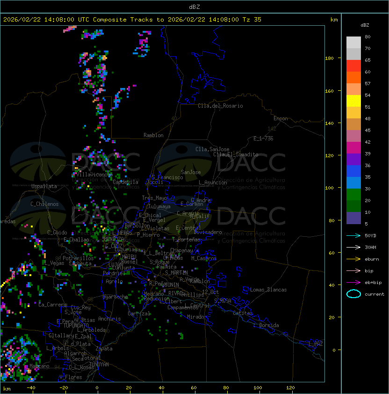Click the cyan 50YD arrow legend icon
The width and height of the screenshot is (389, 394).
click(x=353, y=235)
